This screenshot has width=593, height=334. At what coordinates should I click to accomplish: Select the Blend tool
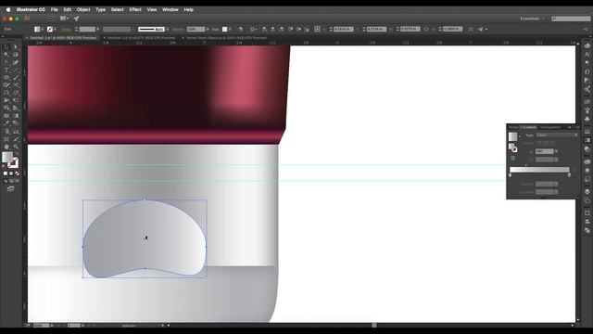16,123
